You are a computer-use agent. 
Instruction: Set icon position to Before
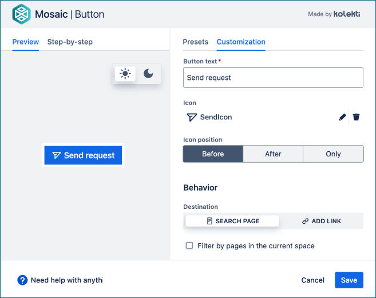pos(213,154)
